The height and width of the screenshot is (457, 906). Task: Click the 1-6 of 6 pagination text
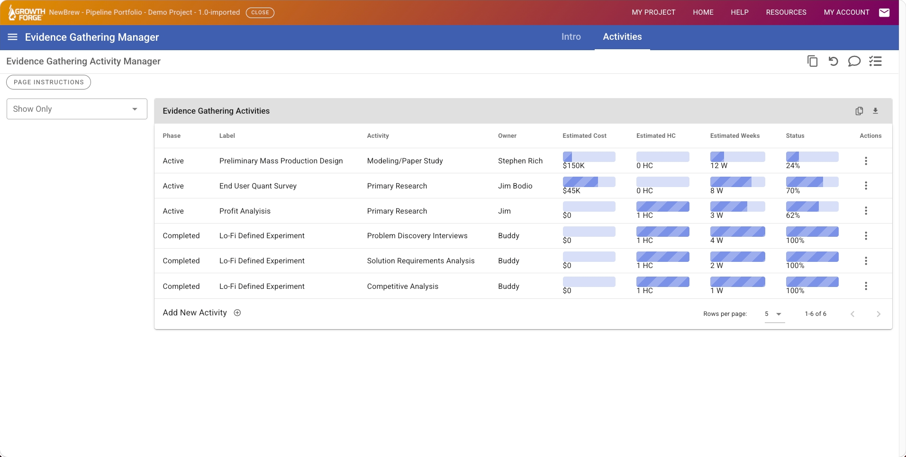[815, 314]
